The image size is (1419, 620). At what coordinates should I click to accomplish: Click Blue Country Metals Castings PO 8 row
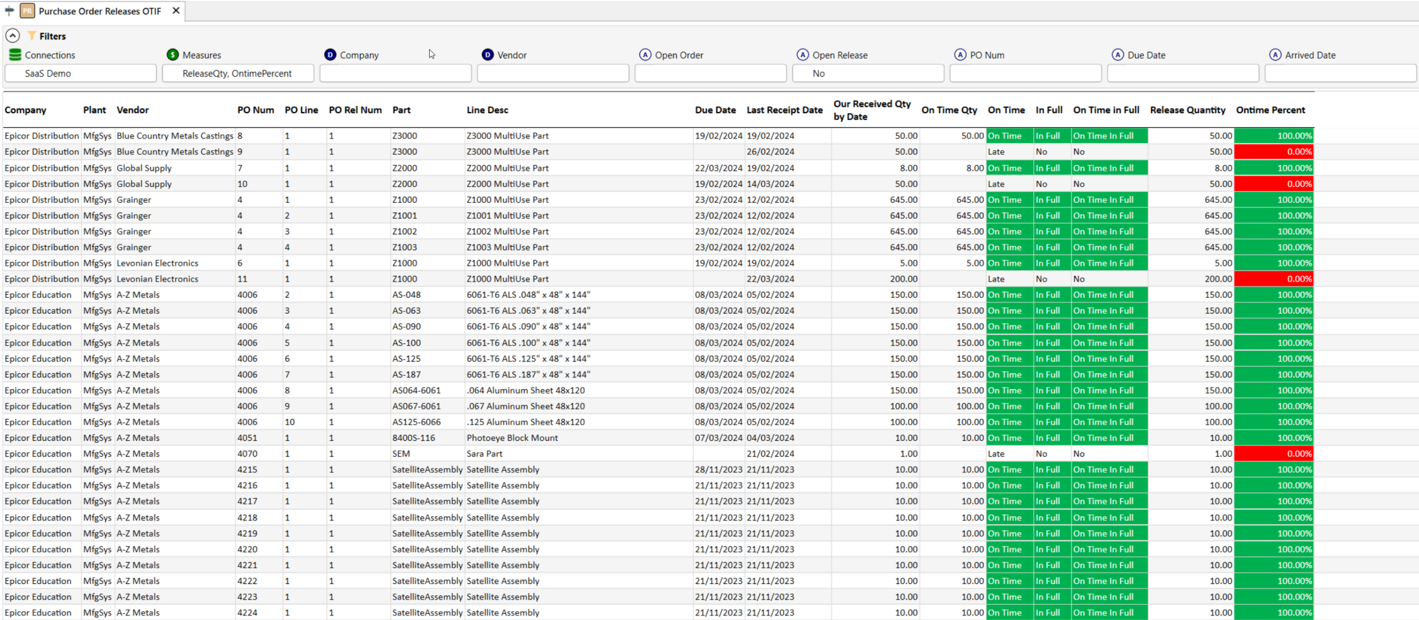click(x=658, y=135)
